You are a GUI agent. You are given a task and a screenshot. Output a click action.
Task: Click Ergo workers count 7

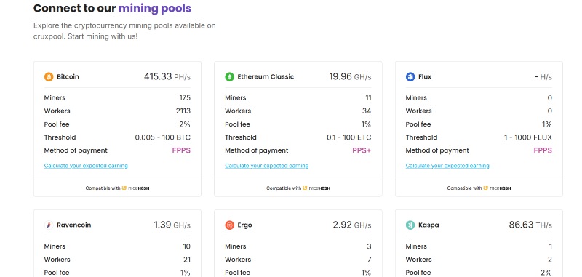point(369,260)
